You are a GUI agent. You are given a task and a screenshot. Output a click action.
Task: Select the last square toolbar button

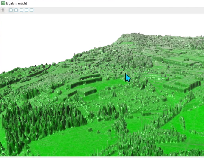pos(32,10)
